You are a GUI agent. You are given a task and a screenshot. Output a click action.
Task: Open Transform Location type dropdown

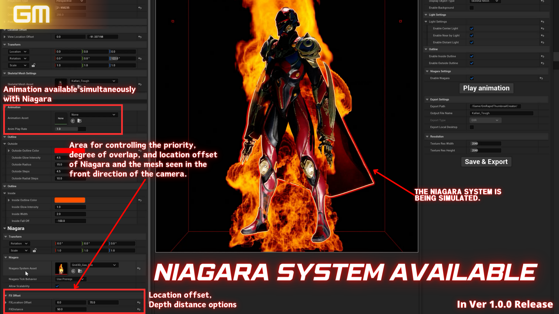point(18,52)
